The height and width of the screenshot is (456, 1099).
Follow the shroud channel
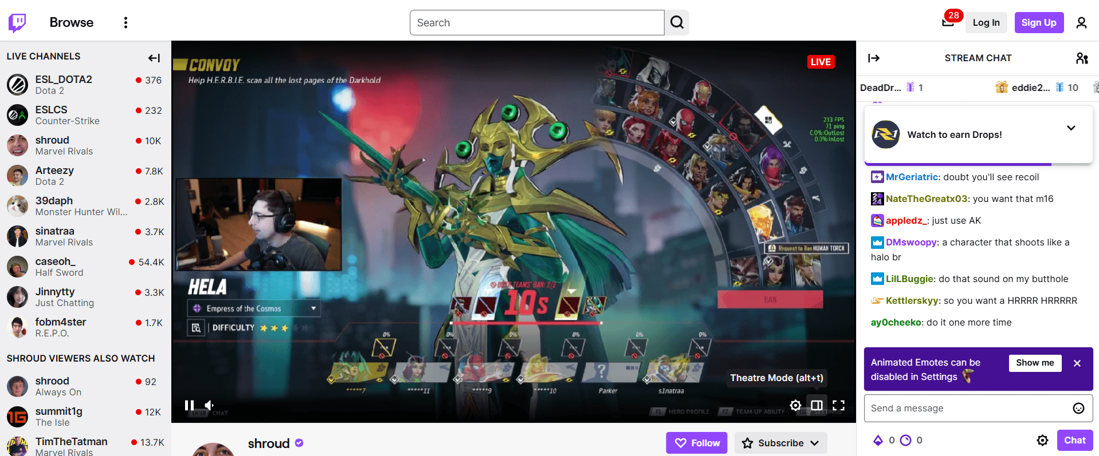click(x=697, y=443)
